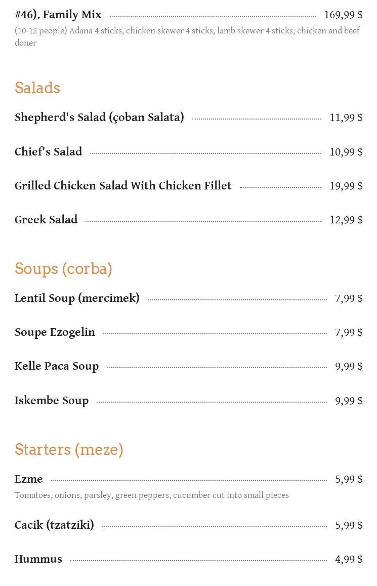Viewport: 377px width, 586px height.
Task: Jump to the Soups (corba) heading
Action: (x=63, y=268)
